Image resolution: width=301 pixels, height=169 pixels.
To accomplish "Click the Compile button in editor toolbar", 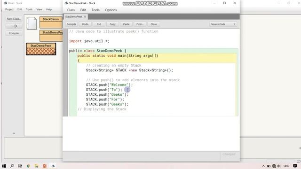I will pyautogui.click(x=71, y=24).
